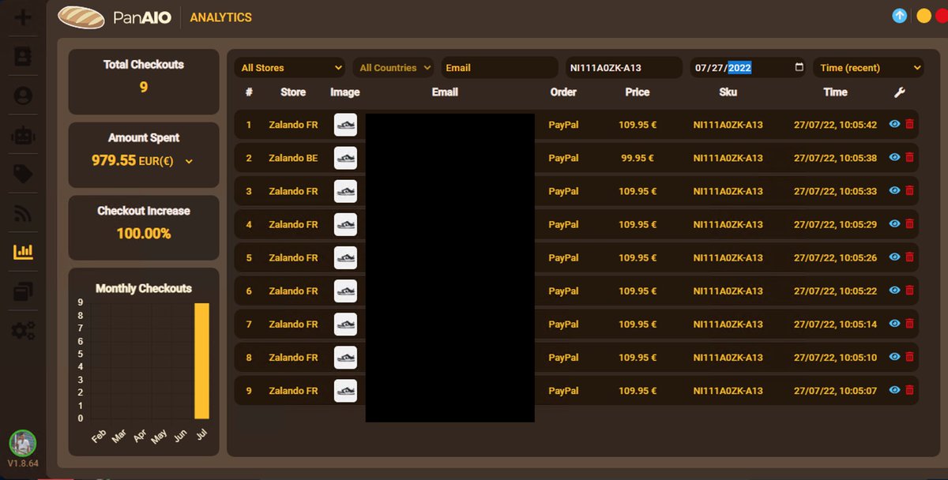
Task: Click PayPal order cell in row 4
Action: coord(563,224)
